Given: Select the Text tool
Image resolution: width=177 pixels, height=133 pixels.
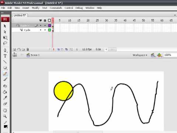Looking at the screenshot, I should [x=5, y=56].
